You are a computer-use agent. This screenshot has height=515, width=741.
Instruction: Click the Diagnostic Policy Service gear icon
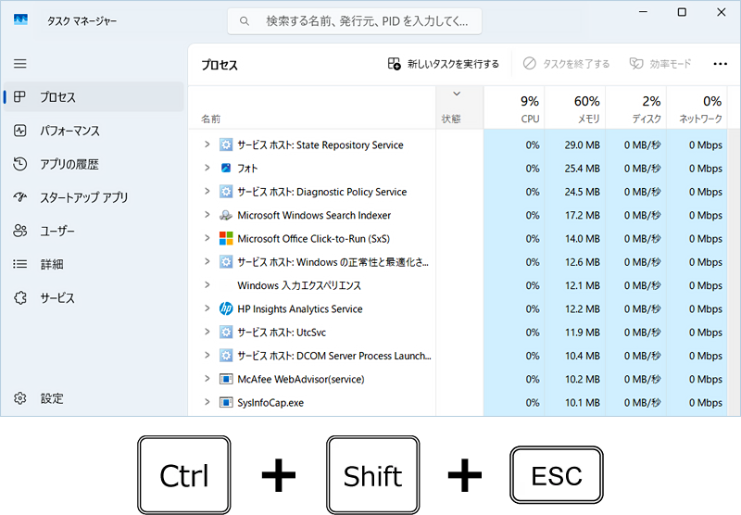click(x=226, y=192)
